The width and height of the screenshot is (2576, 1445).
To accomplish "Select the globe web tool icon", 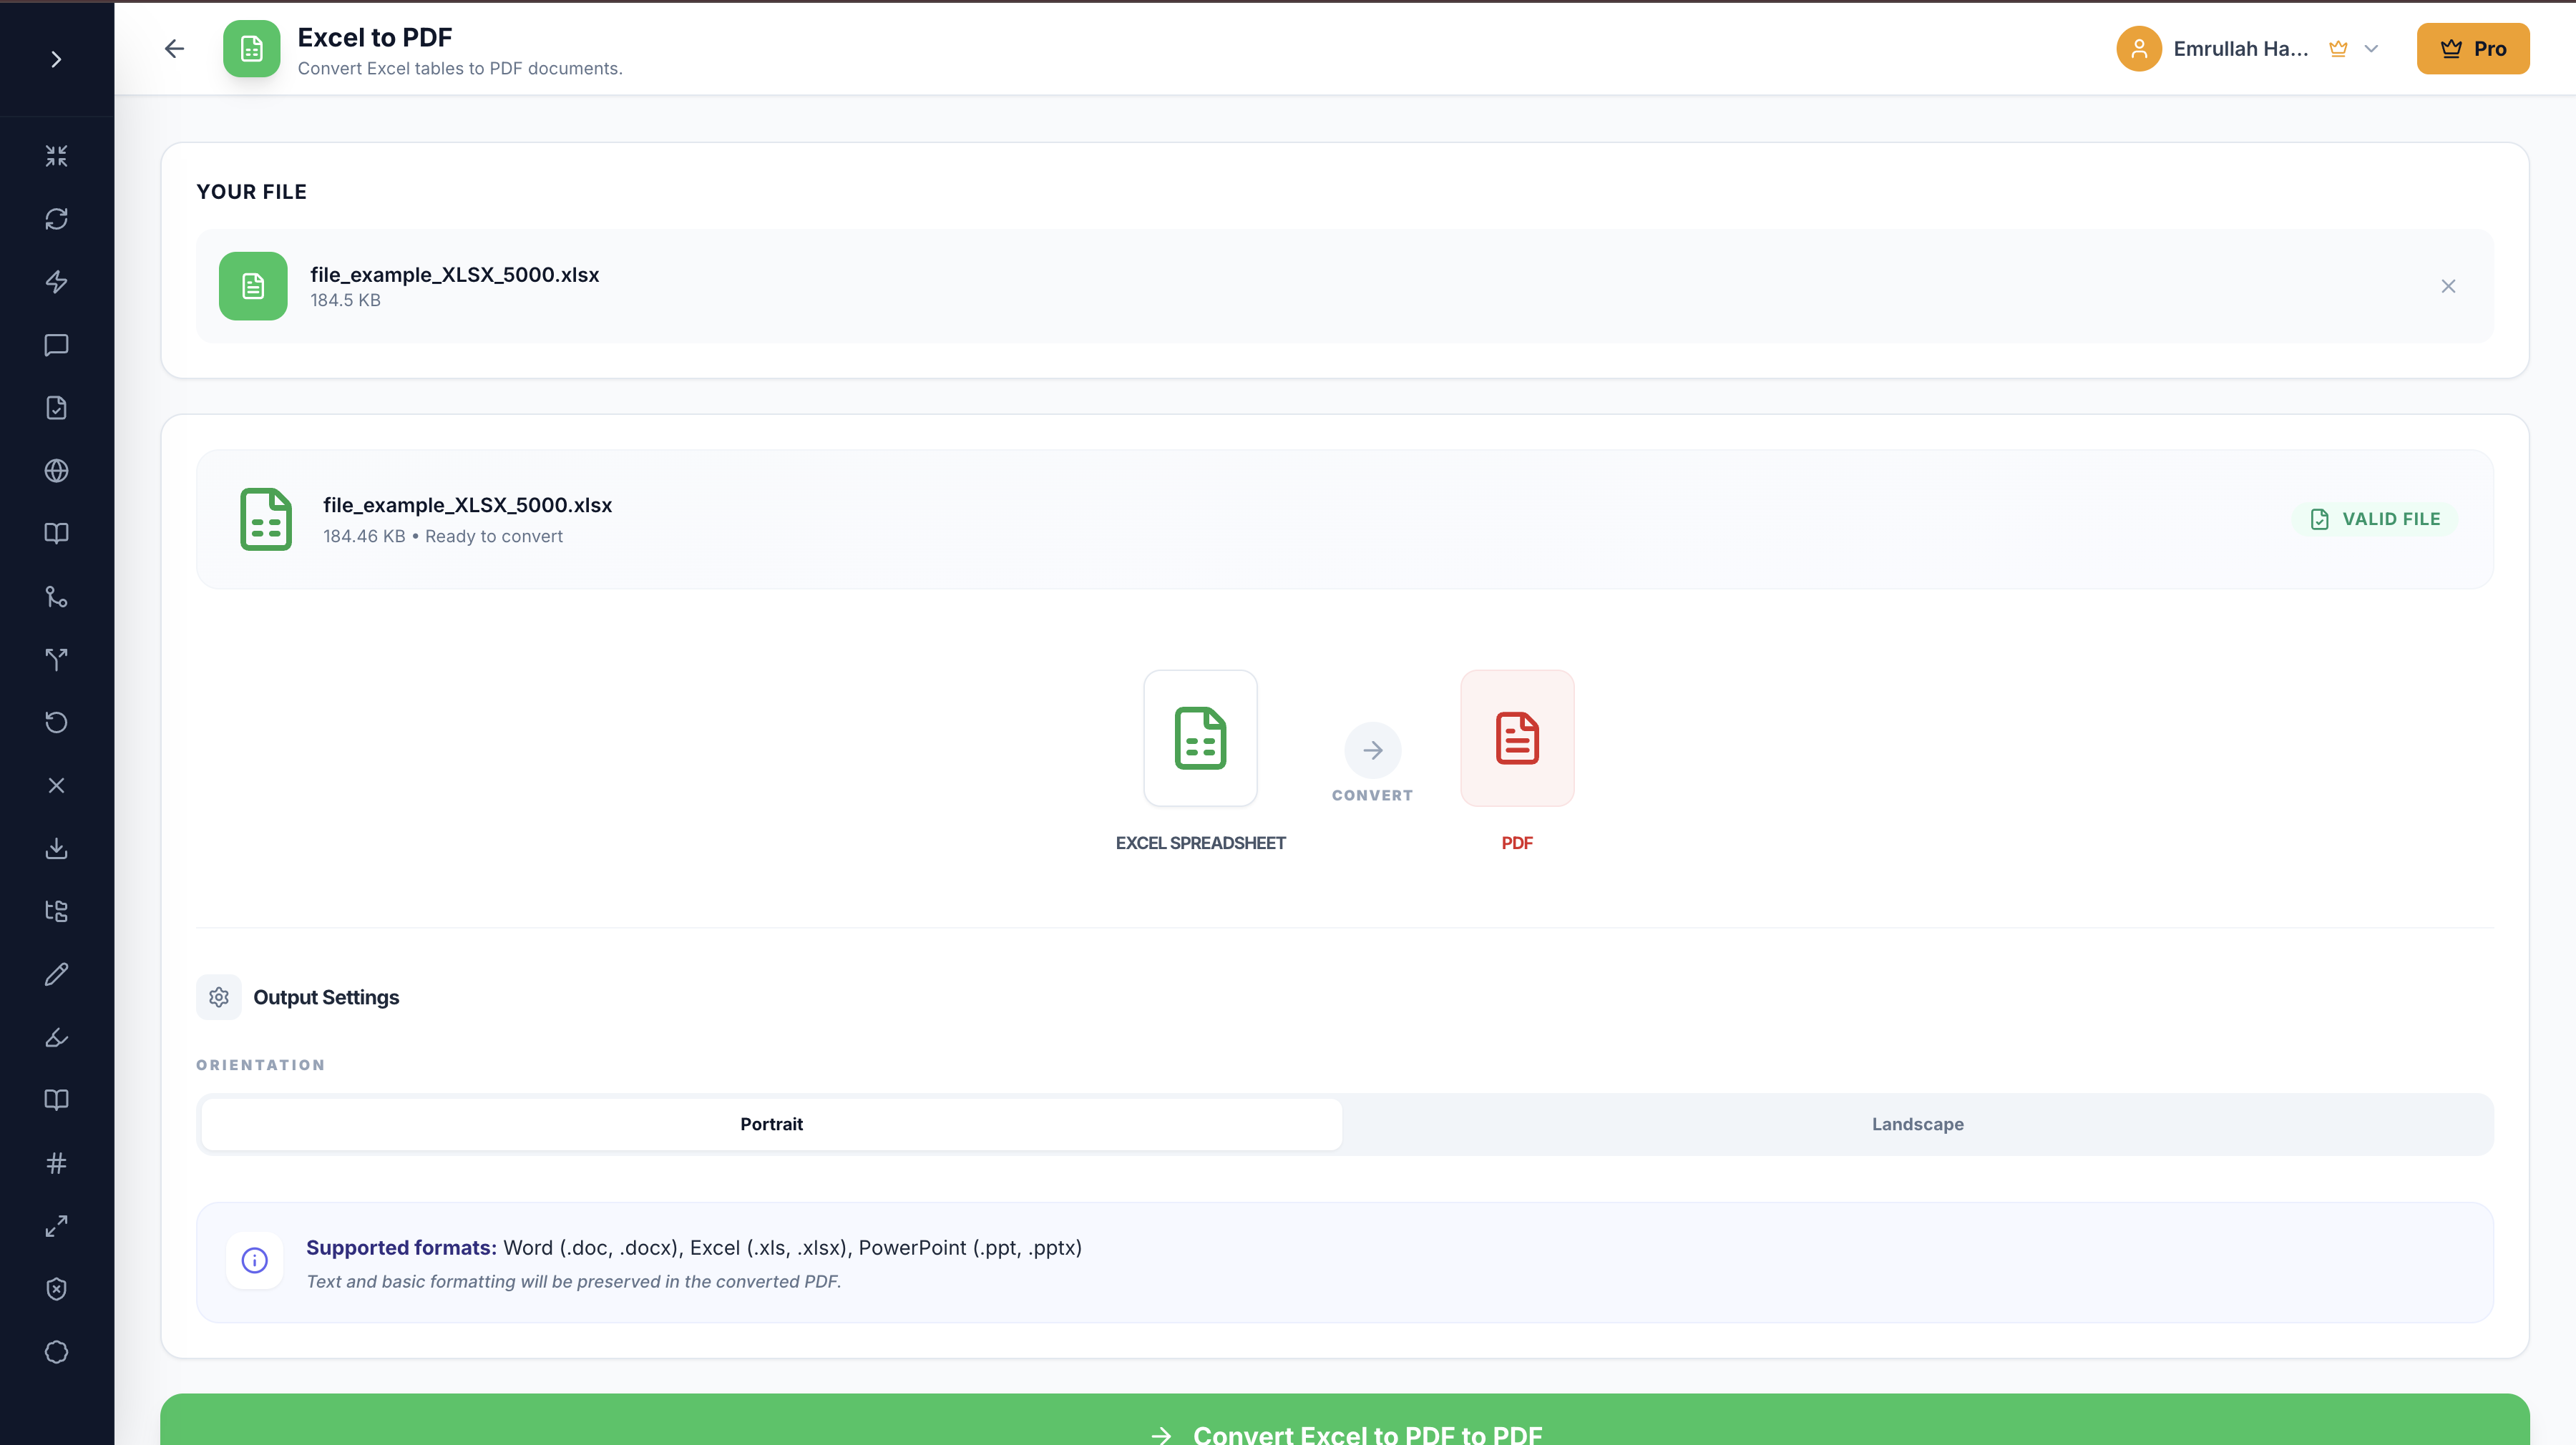I will click(x=57, y=470).
